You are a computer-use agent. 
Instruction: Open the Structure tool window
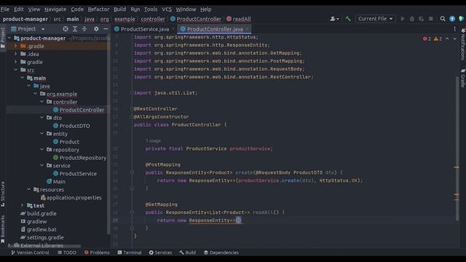coord(3,194)
